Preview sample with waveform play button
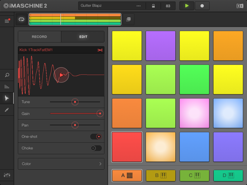This screenshot has height=185, width=247. [61, 75]
